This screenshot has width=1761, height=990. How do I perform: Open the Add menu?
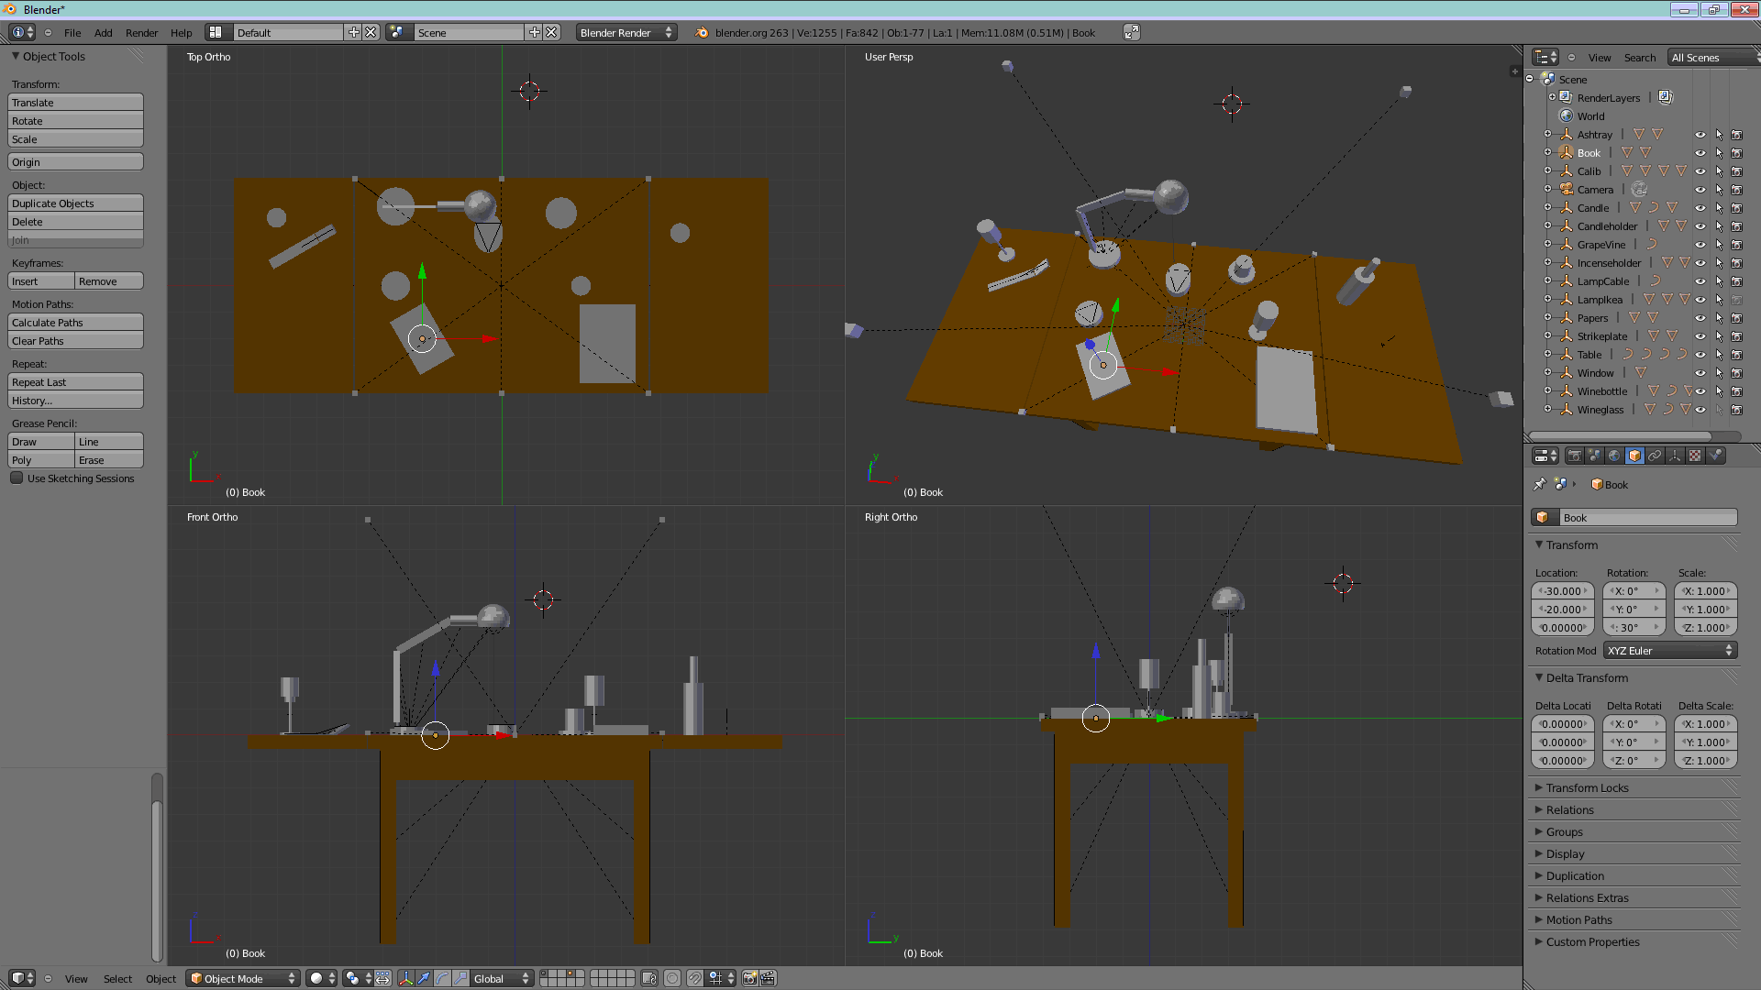[103, 32]
